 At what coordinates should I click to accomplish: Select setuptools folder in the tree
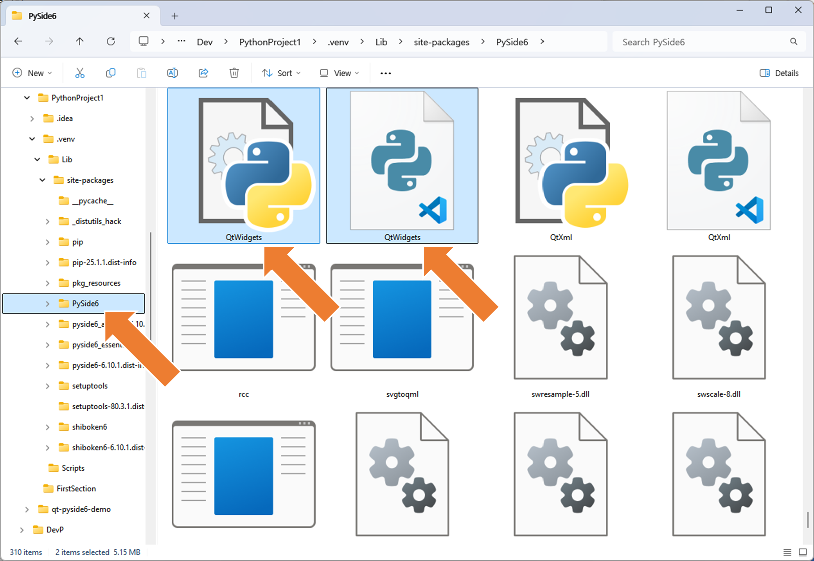tap(90, 386)
